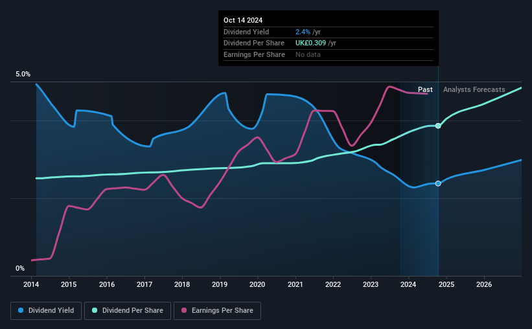Click the 2025 x-axis label
The height and width of the screenshot is (329, 532).
pos(446,284)
